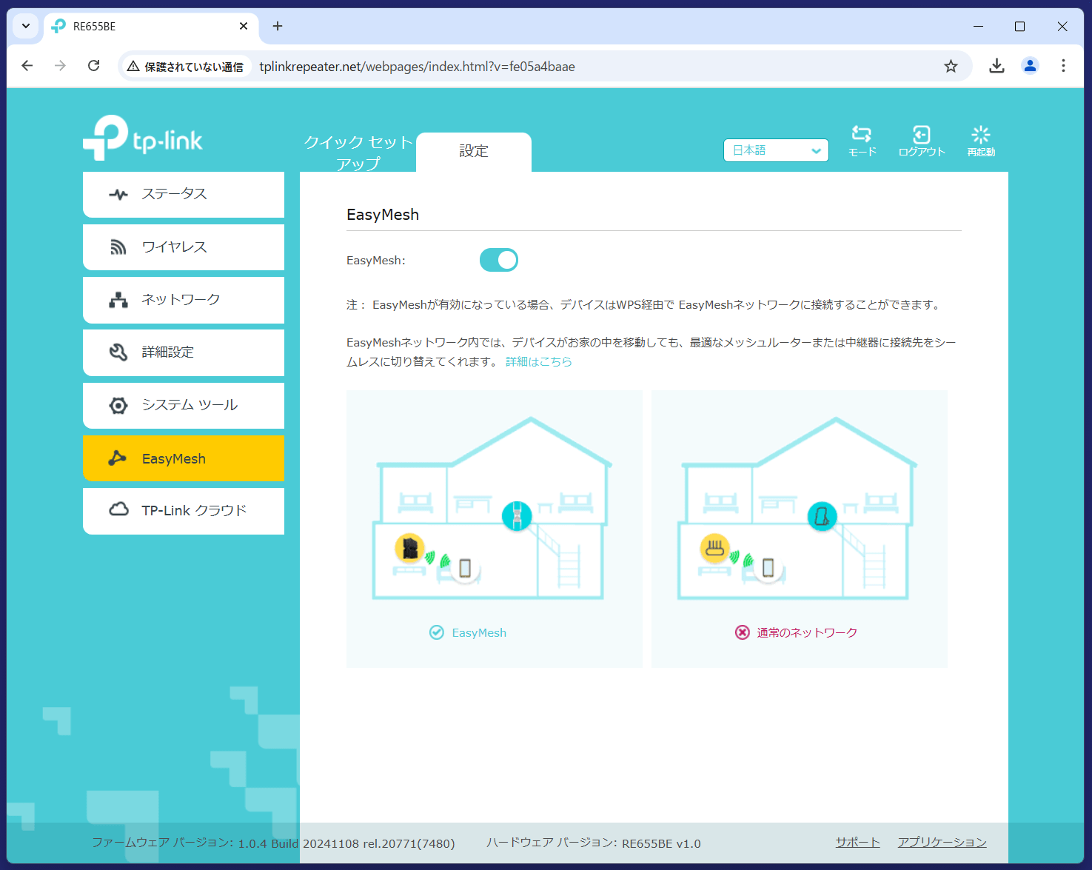Click the EasyMesh house illustration
1092x870 pixels.
(492, 509)
